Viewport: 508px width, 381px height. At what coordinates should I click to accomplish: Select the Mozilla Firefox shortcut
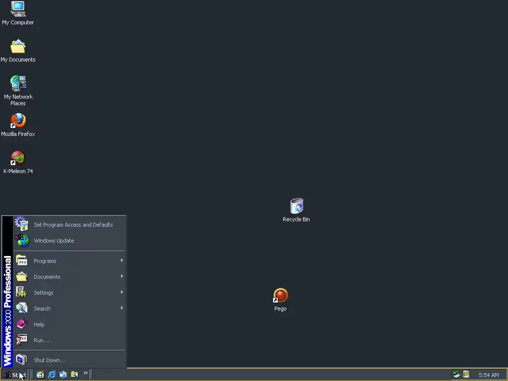[18, 125]
